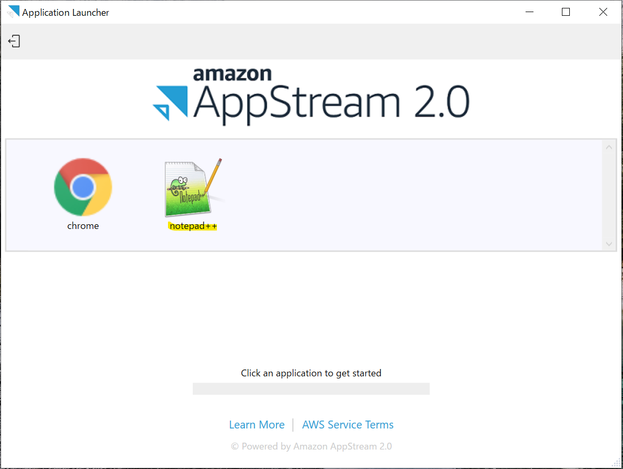This screenshot has height=469, width=623.
Task: View the AWS Service Terms
Action: coord(348,424)
